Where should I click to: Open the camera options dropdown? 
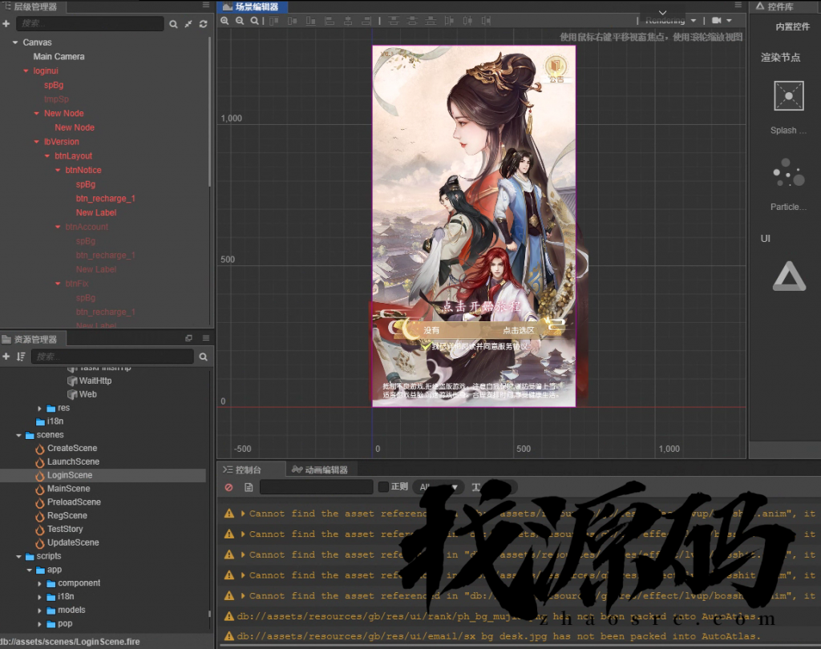722,20
